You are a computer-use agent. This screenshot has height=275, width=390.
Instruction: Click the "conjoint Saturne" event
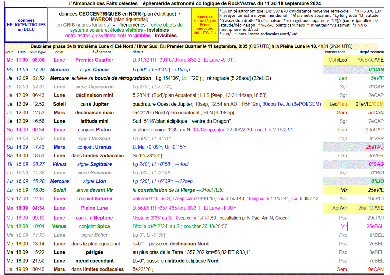click(x=94, y=198)
